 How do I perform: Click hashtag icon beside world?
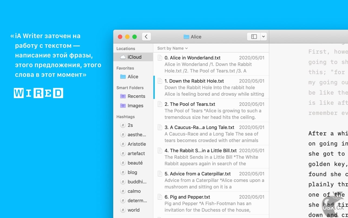click(x=123, y=210)
